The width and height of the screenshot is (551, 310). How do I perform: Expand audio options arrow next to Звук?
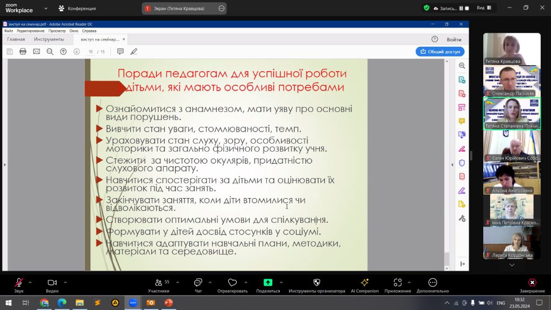point(30,282)
